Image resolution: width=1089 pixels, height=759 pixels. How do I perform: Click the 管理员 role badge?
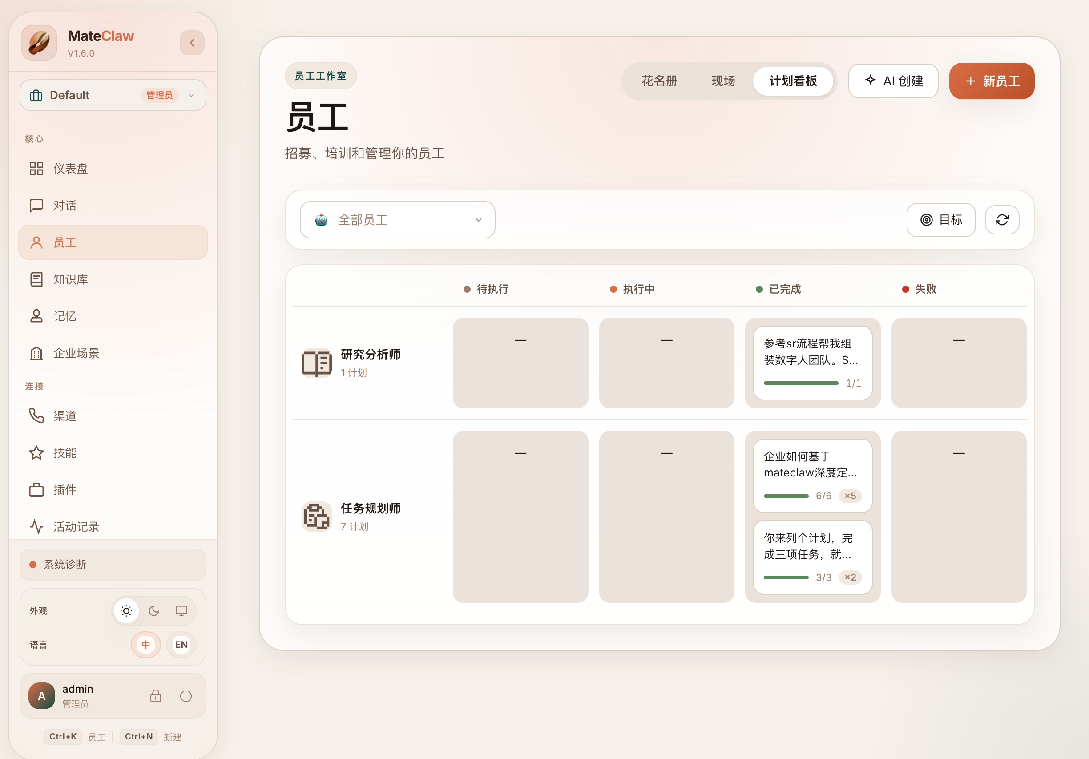point(160,95)
